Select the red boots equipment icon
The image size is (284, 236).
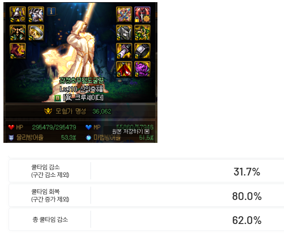click(18, 51)
